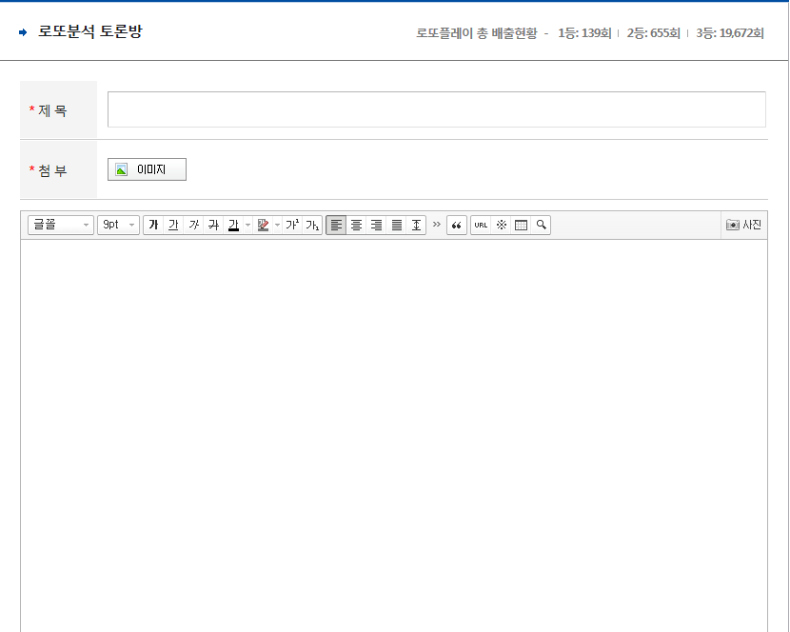Expand the font color dropdown arrow
This screenshot has height=632, width=790.
click(247, 226)
